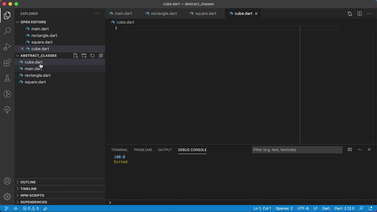Open the TERMINAL panel tab
The image size is (377, 212).
(x=119, y=150)
